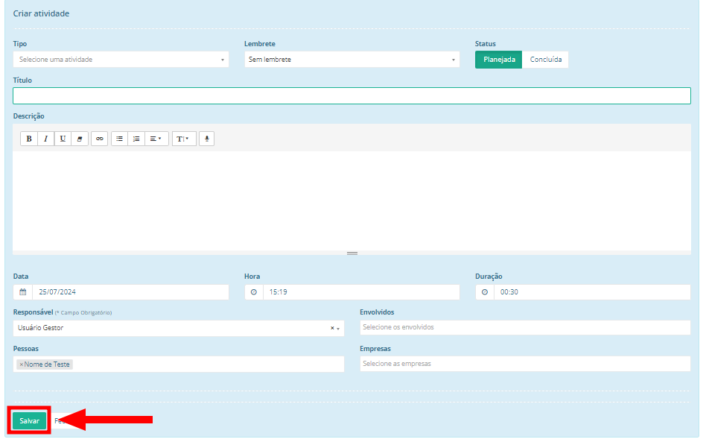The height and width of the screenshot is (442, 706).
Task: Open the Tipo activity dropdown
Action: [121, 60]
